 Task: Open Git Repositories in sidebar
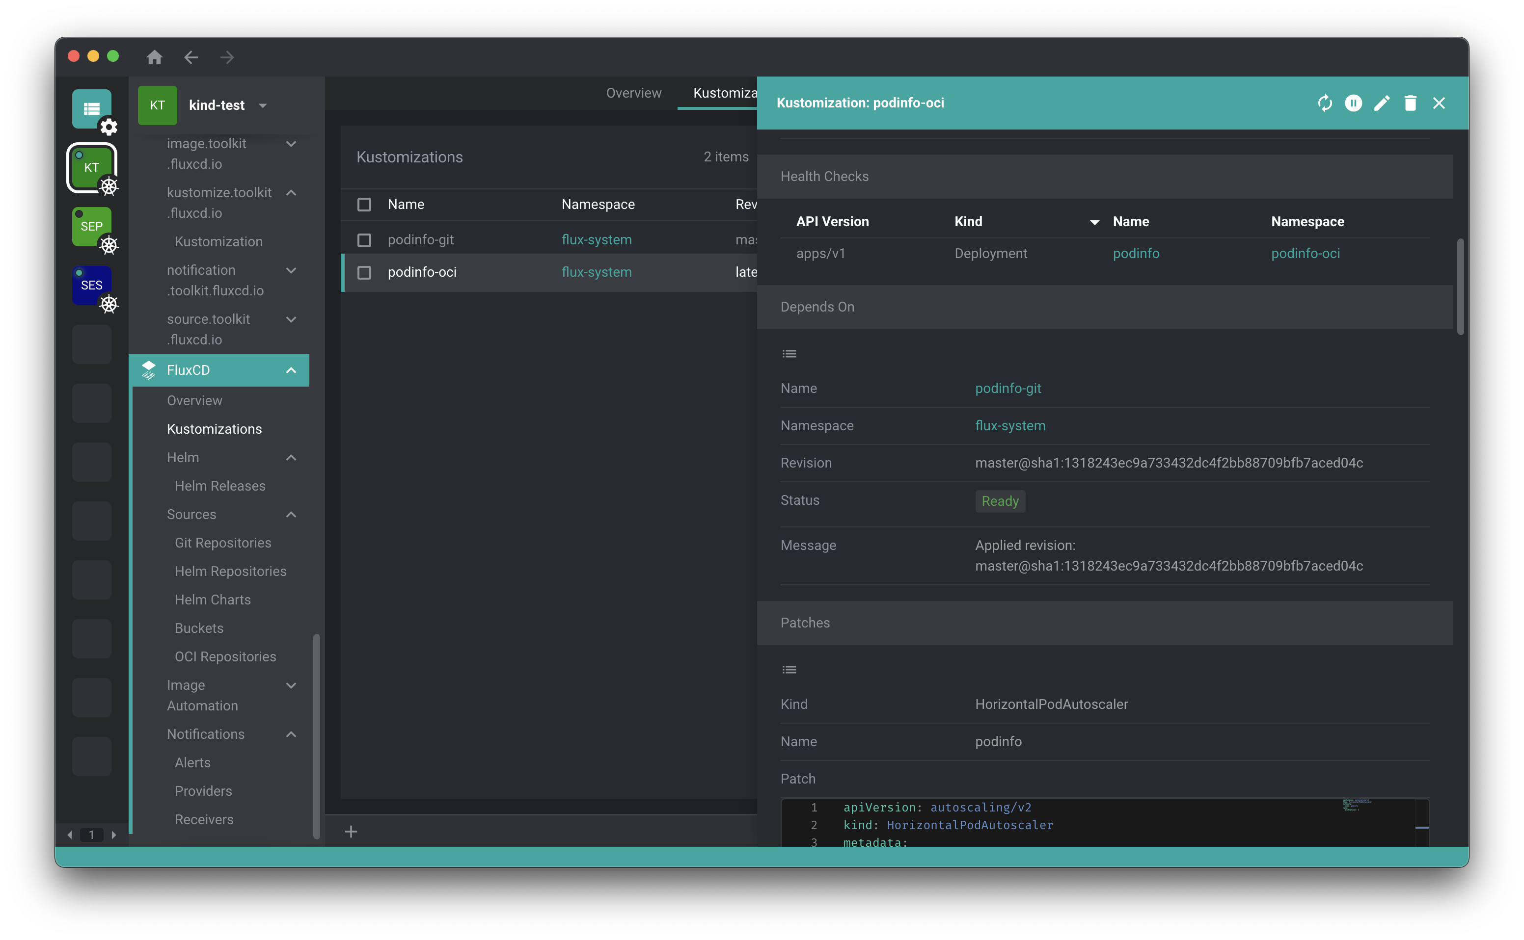coord(223,543)
